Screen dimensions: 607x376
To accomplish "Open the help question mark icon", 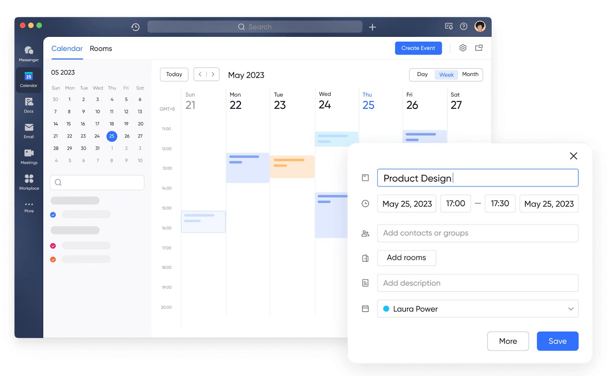I will [464, 26].
